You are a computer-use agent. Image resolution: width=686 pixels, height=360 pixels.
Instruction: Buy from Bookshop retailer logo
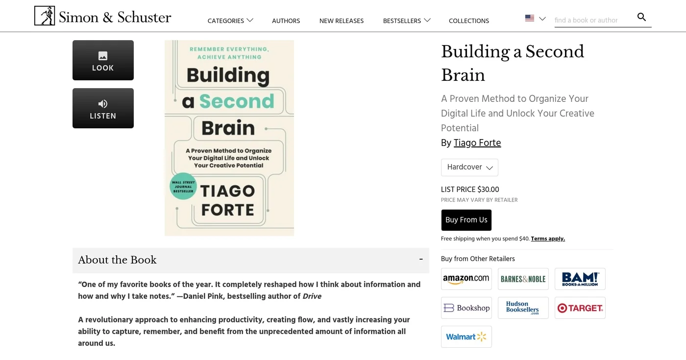466,308
